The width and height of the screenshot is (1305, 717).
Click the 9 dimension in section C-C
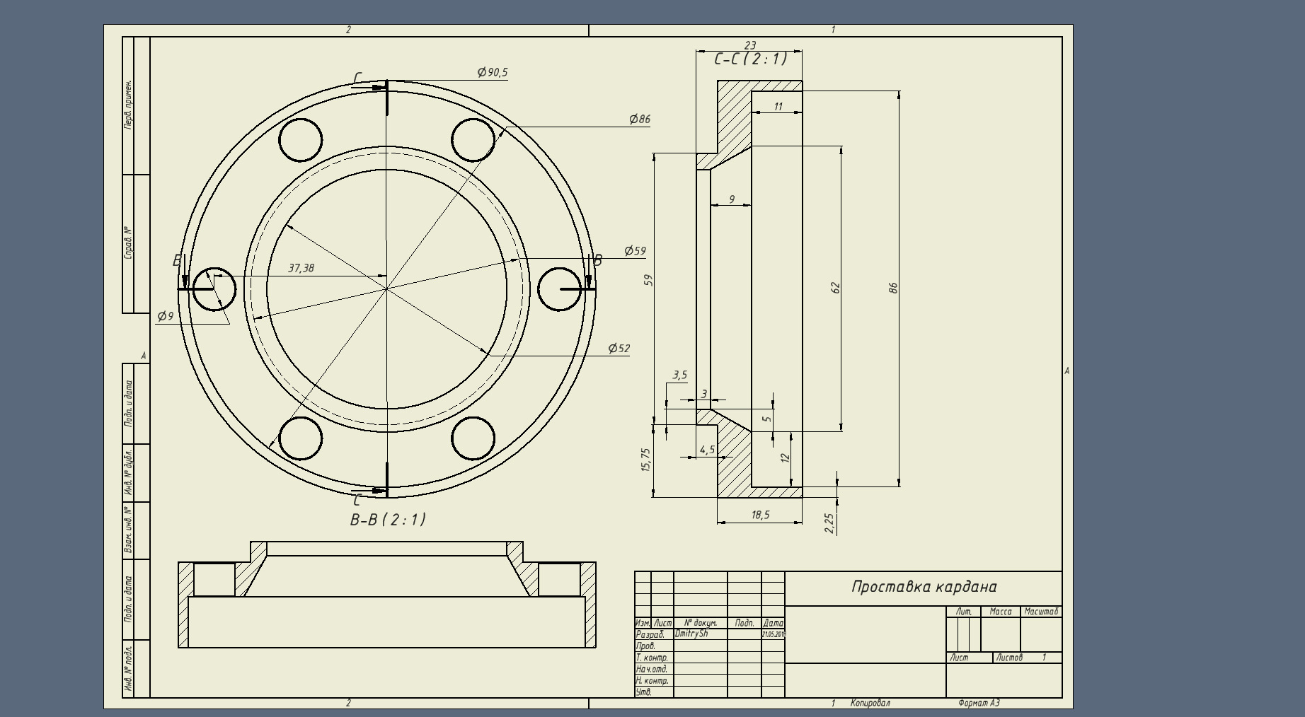[x=732, y=200]
